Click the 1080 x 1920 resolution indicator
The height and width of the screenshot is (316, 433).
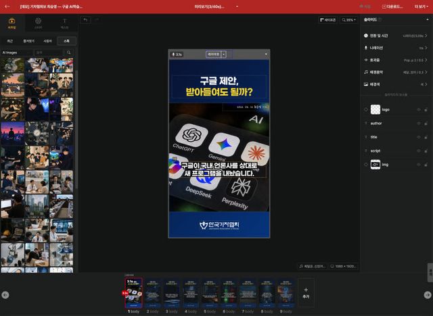coord(344,266)
